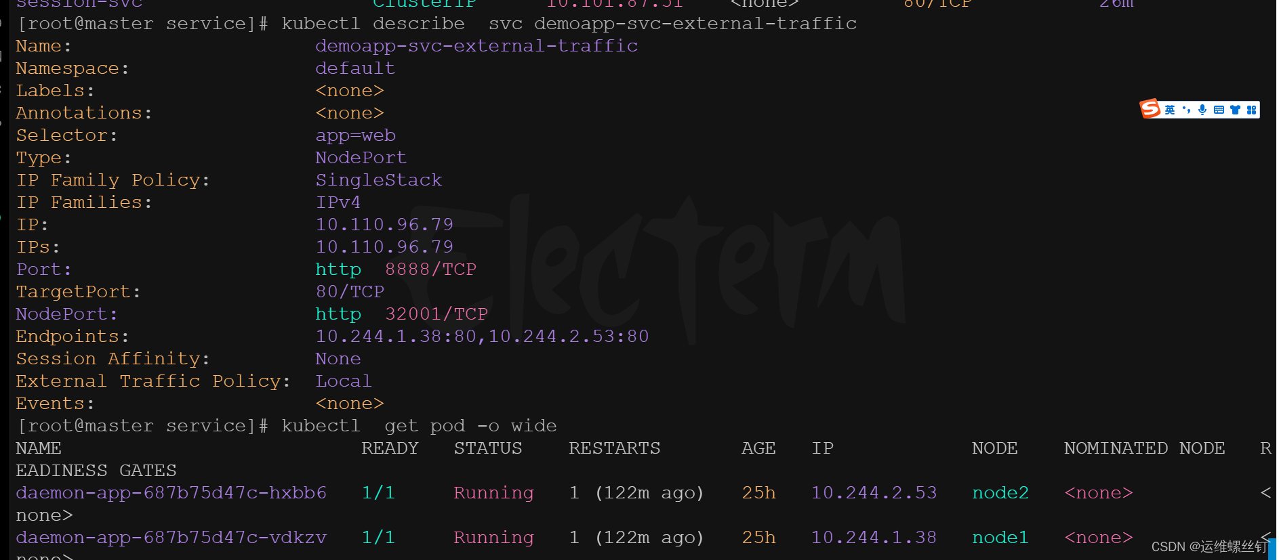Click 'http' on the NodePort line

click(x=338, y=314)
